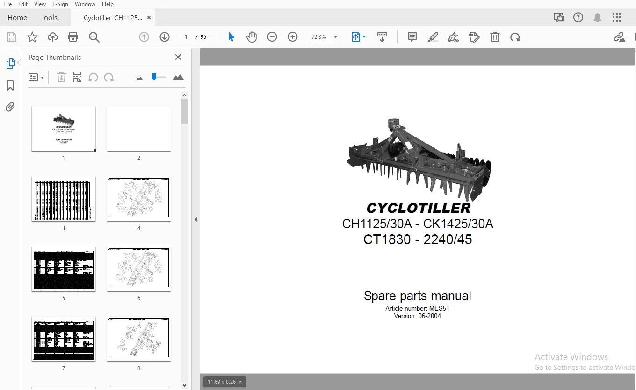This screenshot has height=390, width=636.
Task: Select the Highlight text pen tool
Action: point(433,37)
